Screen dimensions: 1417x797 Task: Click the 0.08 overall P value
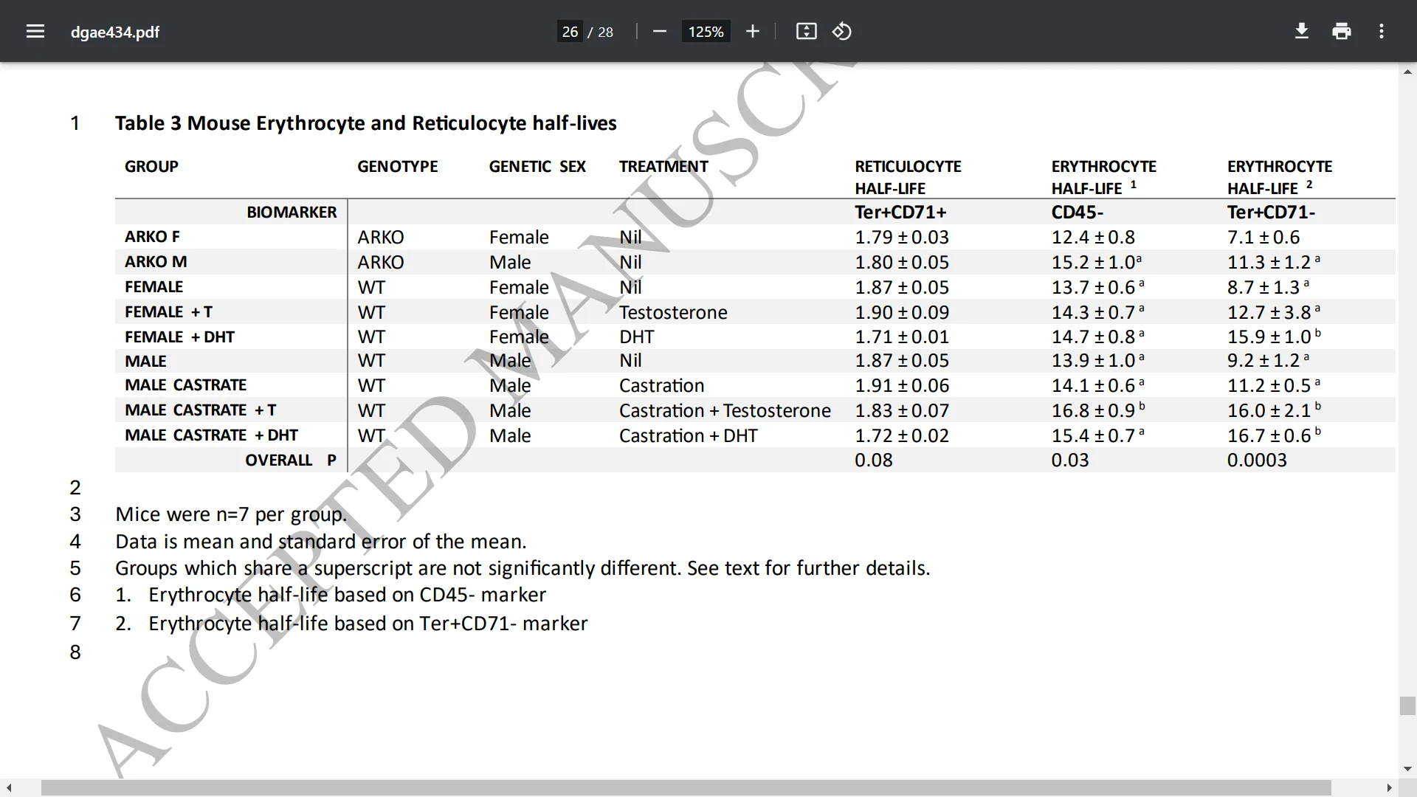pyautogui.click(x=874, y=460)
